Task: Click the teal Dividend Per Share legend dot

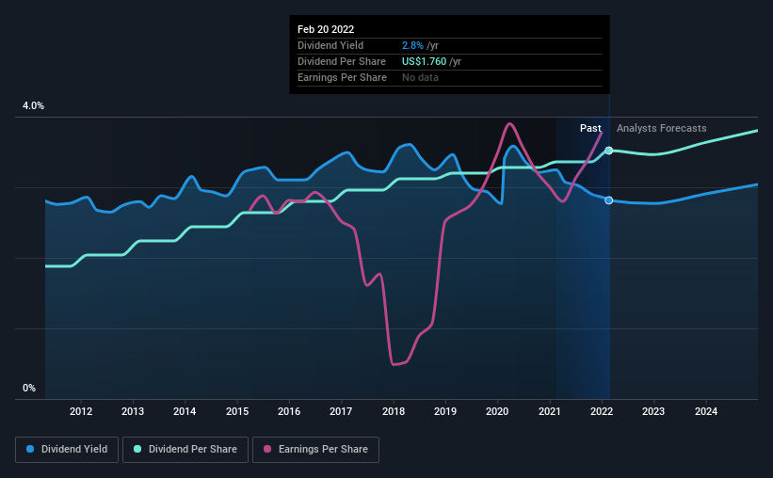Action: 137,449
